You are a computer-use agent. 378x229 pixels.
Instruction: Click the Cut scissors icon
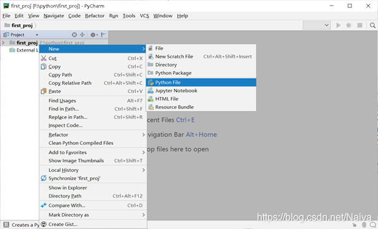coord(44,58)
